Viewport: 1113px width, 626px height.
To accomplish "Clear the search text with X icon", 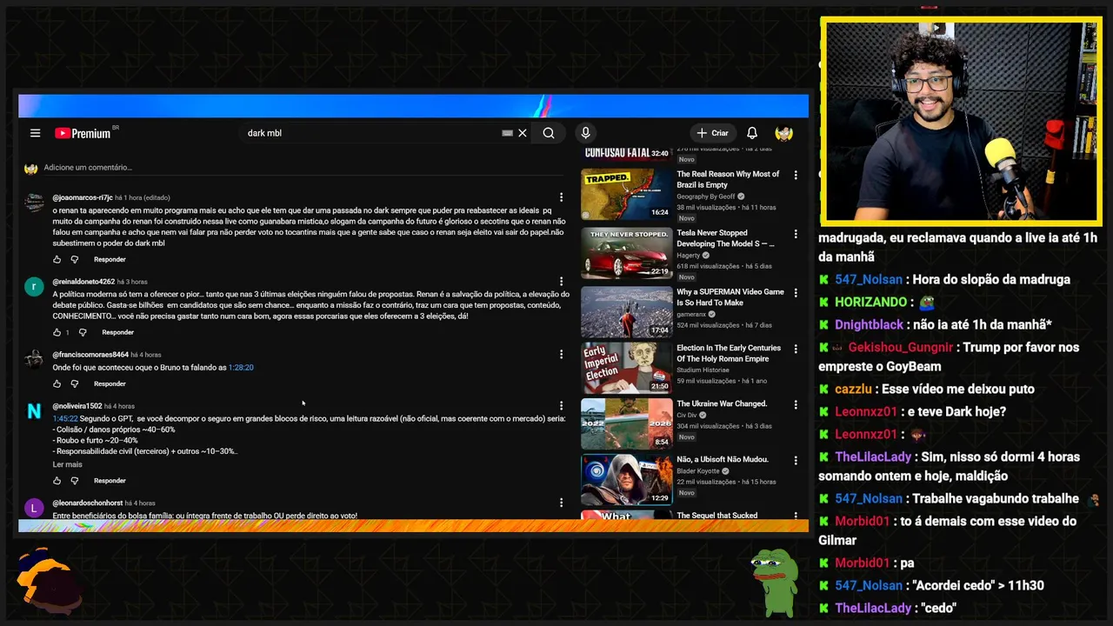I will (523, 133).
